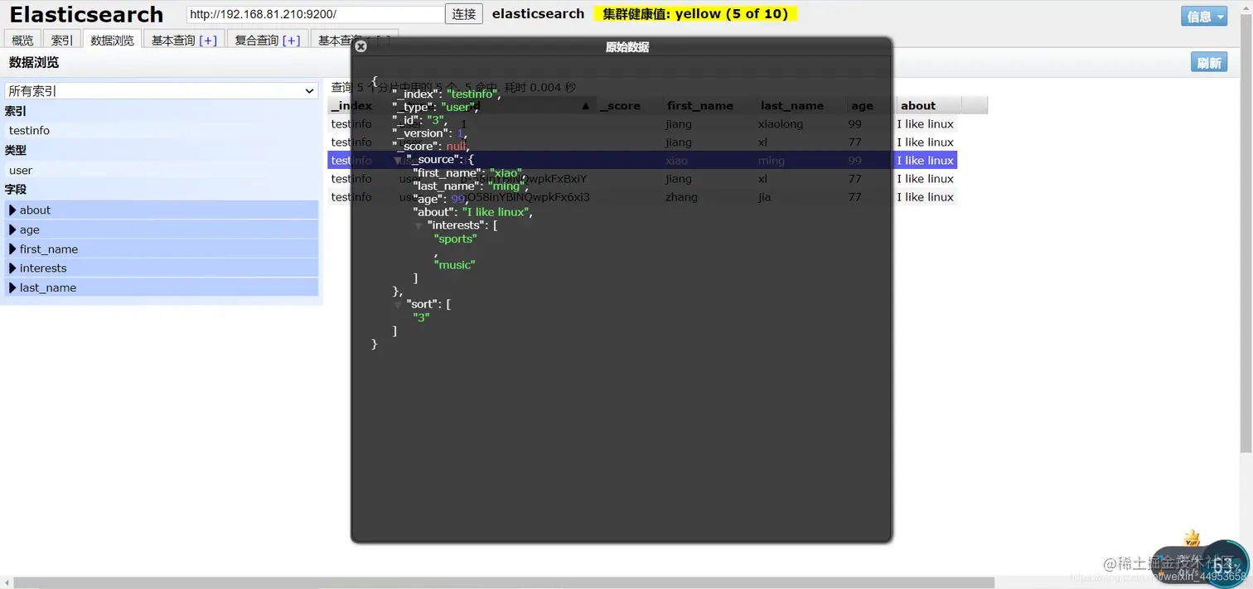Open the first 基本查询 [+] tab
The image size is (1253, 589).
click(x=184, y=40)
